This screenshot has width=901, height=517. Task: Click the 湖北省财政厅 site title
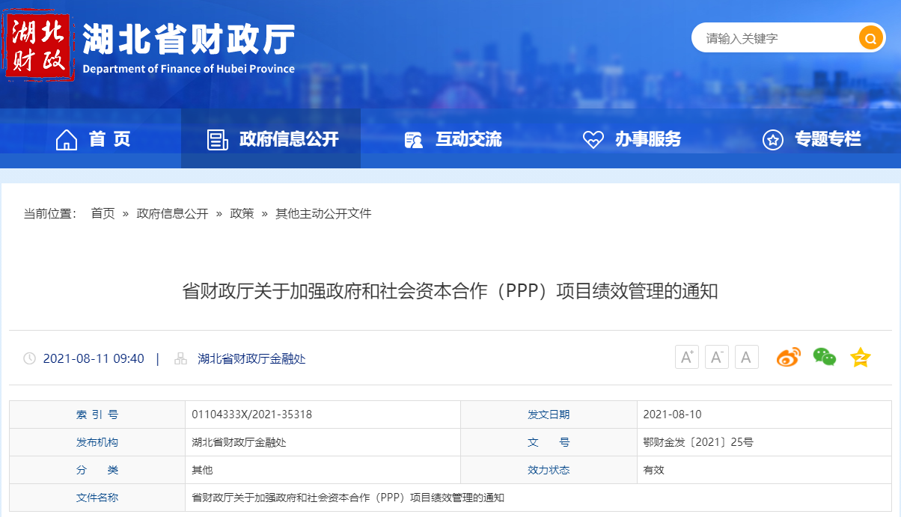click(189, 39)
